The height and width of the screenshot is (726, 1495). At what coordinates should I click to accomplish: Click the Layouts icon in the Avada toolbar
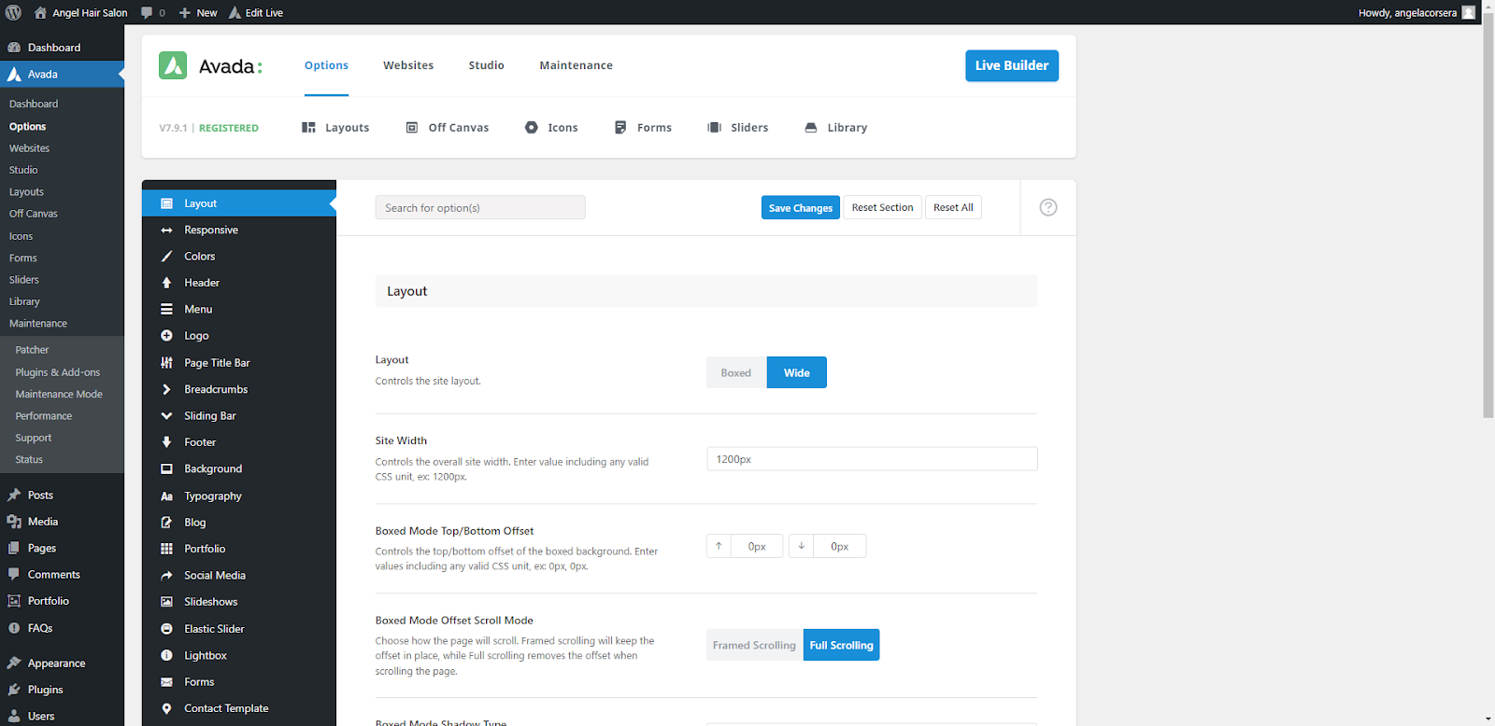(308, 127)
